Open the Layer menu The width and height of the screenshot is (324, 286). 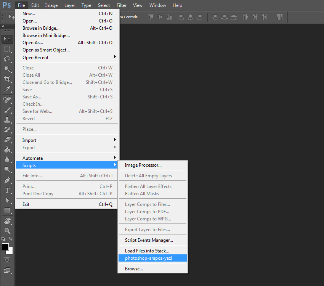click(70, 5)
